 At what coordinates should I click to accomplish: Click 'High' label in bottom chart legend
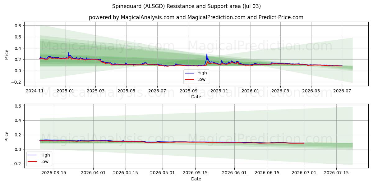pyautogui.click(x=45, y=155)
